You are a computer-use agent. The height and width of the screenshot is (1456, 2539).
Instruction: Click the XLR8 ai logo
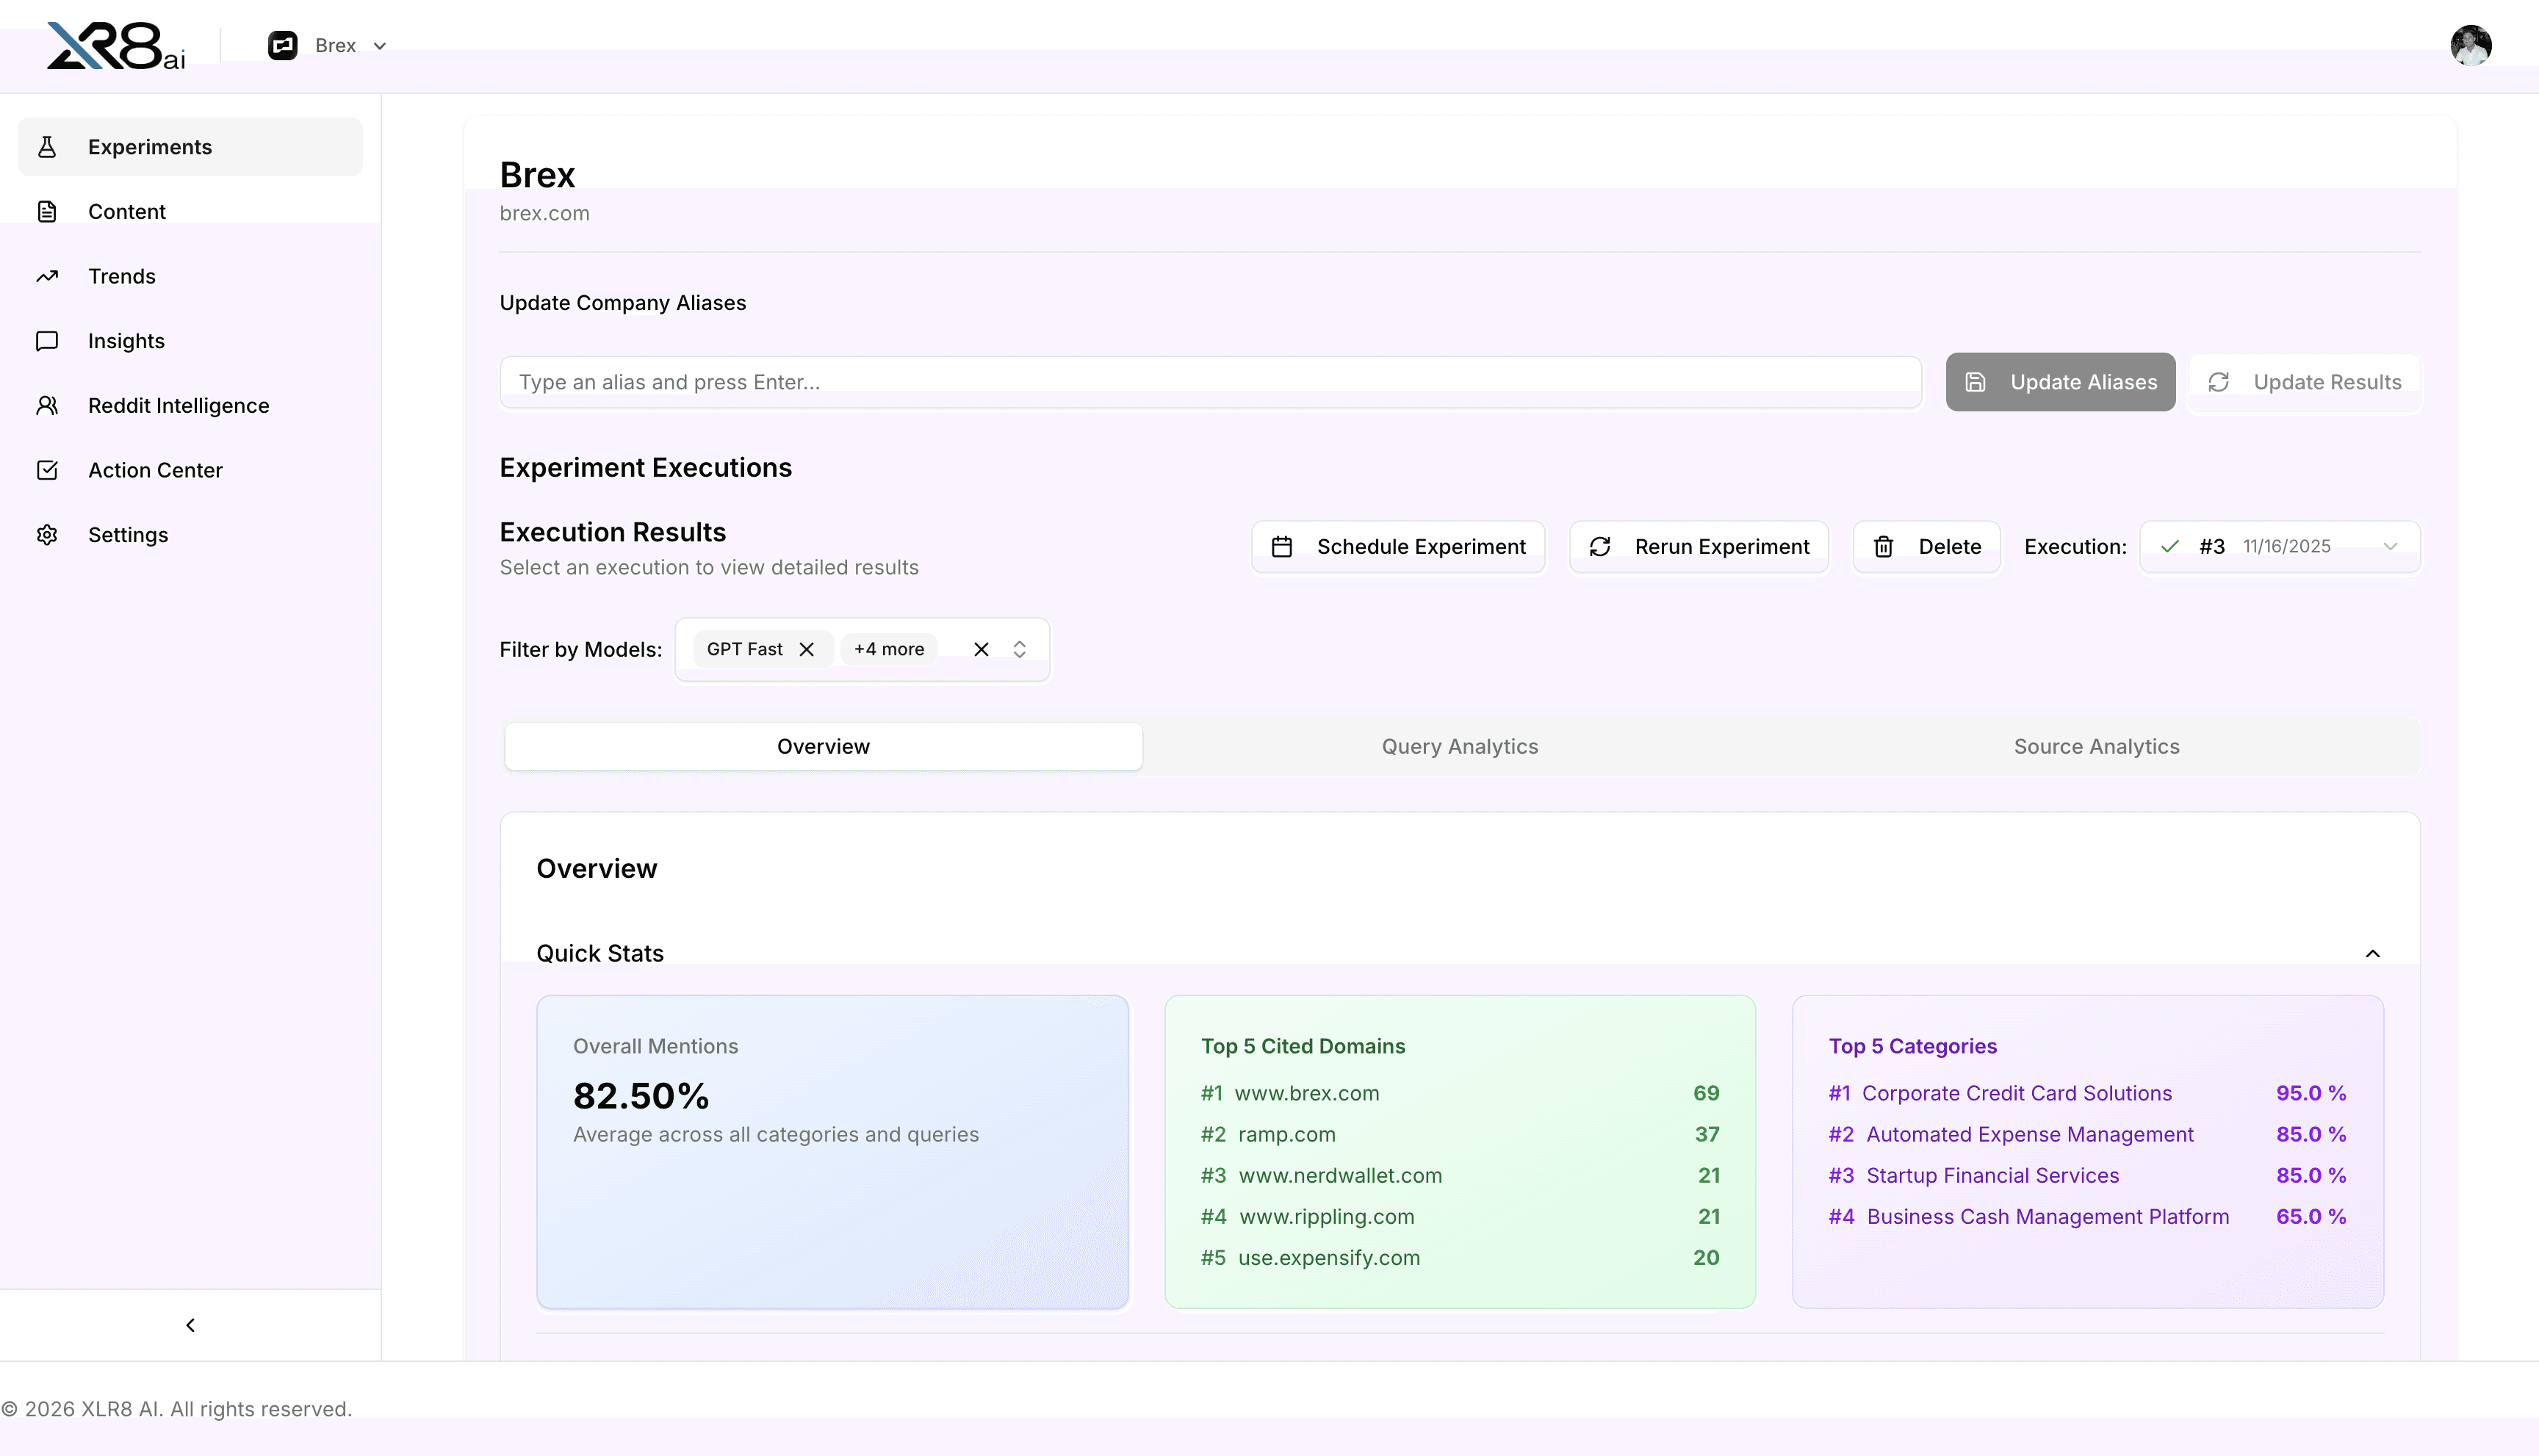[x=116, y=46]
